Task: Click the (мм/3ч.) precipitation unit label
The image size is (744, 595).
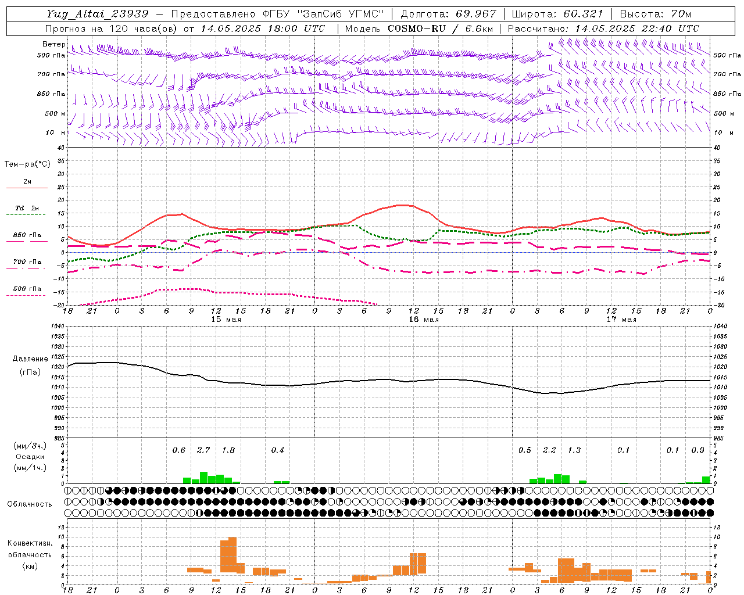Action: [x=30, y=446]
